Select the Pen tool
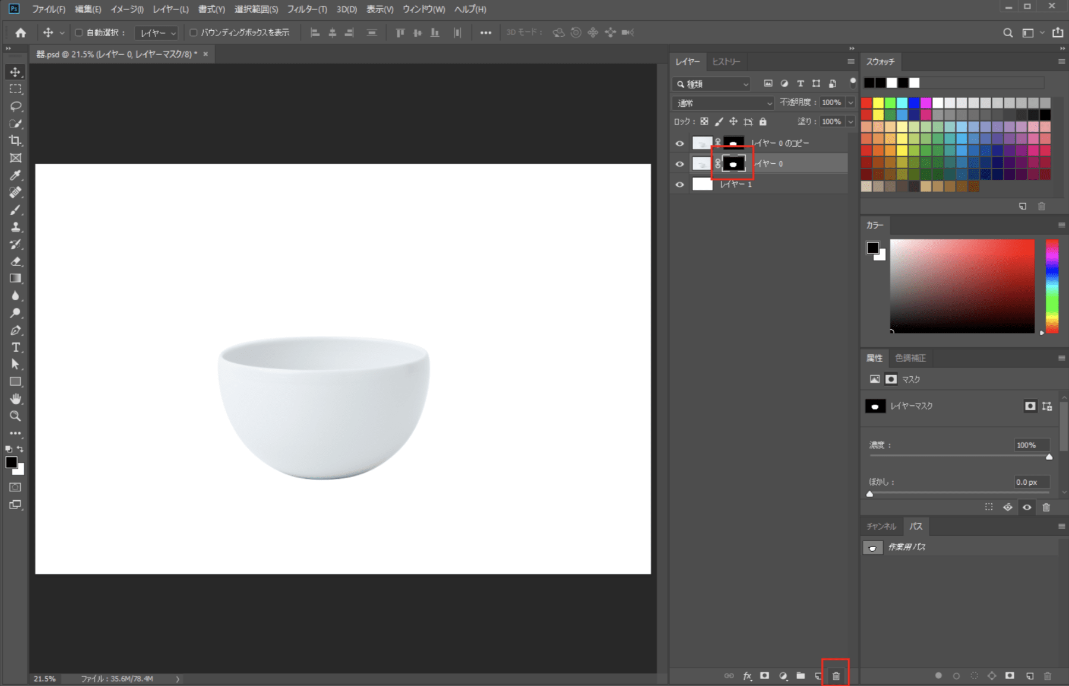Screen dimensions: 1069x686 click(x=15, y=330)
